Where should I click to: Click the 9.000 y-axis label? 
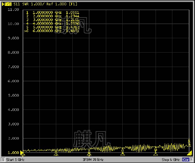13,38
